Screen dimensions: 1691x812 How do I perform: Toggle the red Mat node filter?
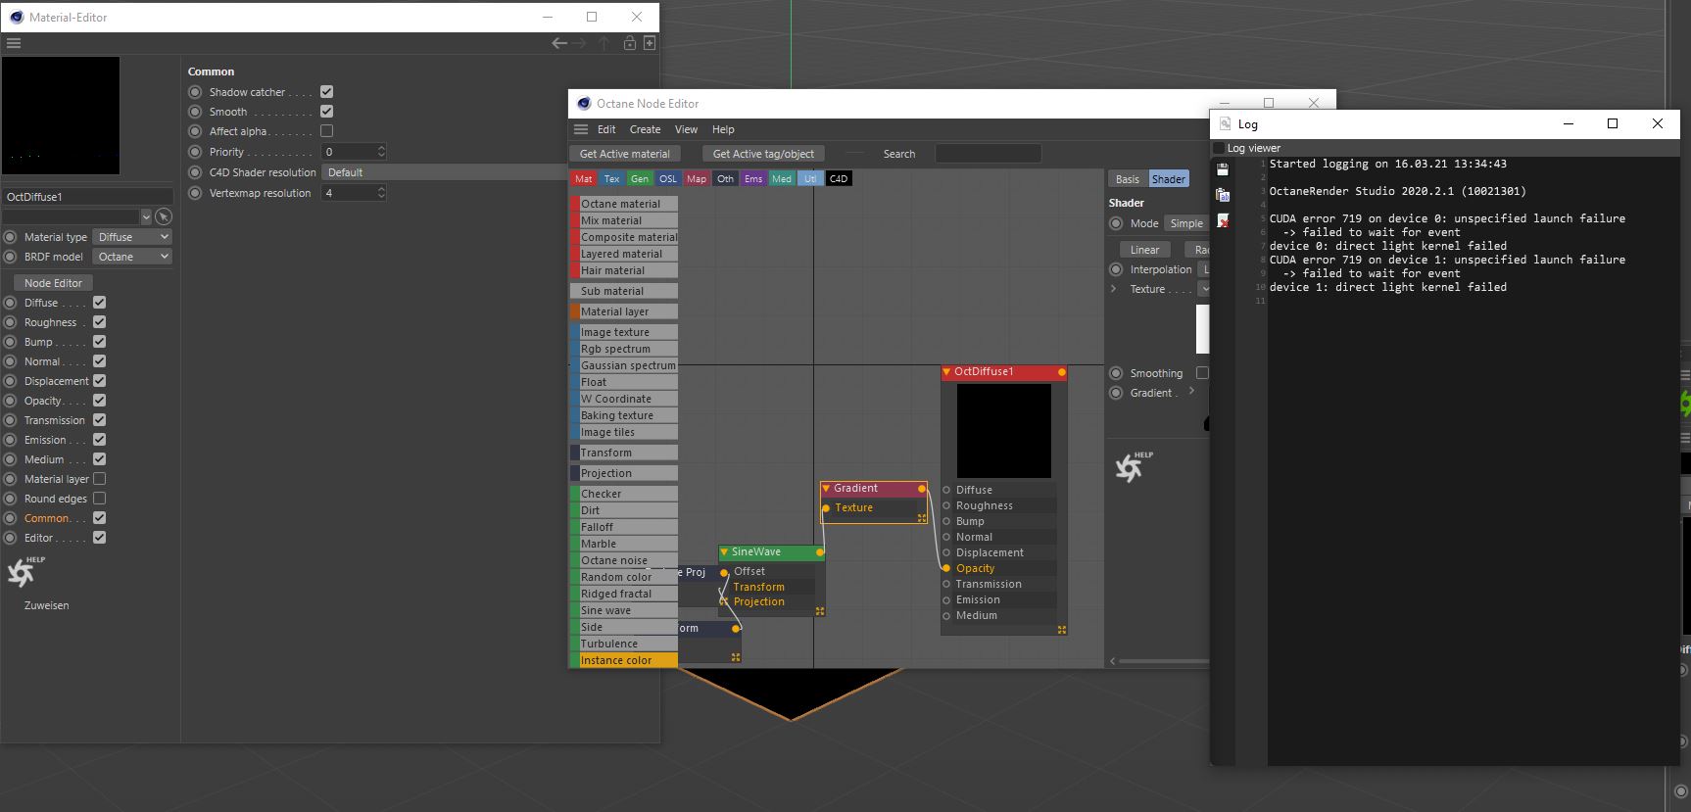point(584,178)
